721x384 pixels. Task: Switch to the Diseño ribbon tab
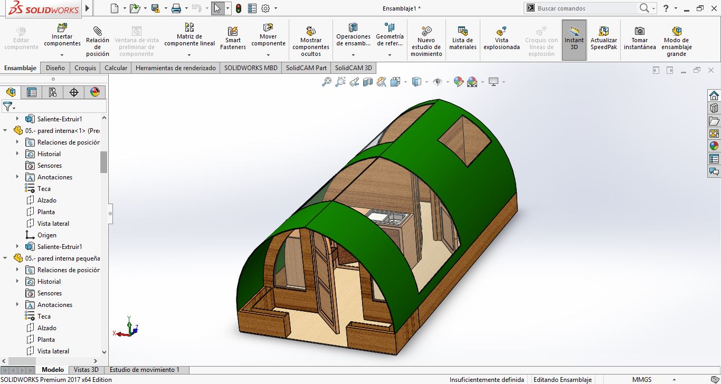point(55,68)
